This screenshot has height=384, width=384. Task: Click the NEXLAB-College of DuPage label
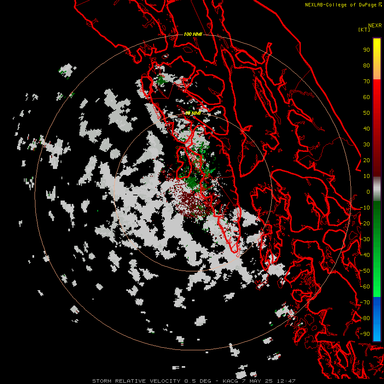pyautogui.click(x=343, y=5)
